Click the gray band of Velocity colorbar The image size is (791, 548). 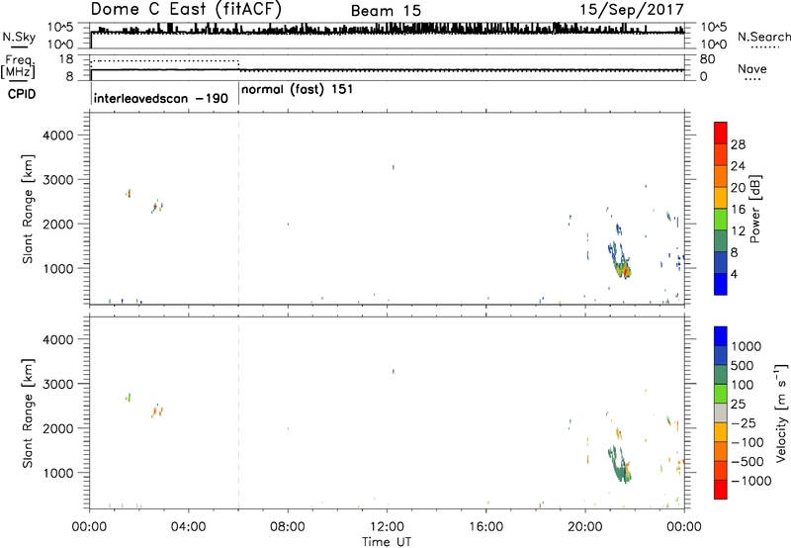pyautogui.click(x=721, y=412)
